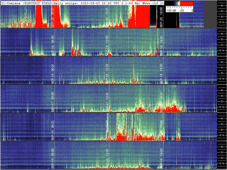Viewport: 227px width, 170px height.
Task: Pick the SEP-15 12:01 time label
Action: pos(107,159)
